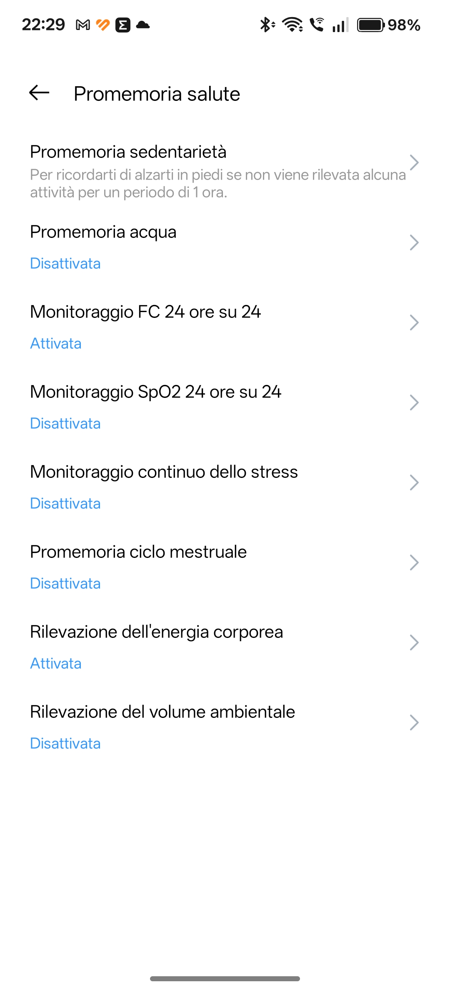Tap the Wi-Fi calling phone icon
The height and width of the screenshot is (990, 450).
pos(317,25)
